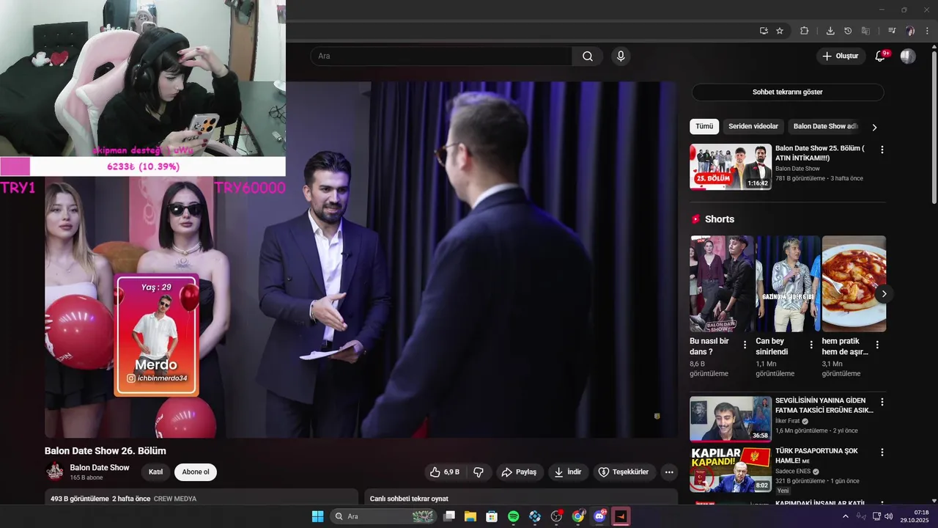Open the Chrome icon on the taskbar
Image resolution: width=938 pixels, height=528 pixels.
[578, 516]
